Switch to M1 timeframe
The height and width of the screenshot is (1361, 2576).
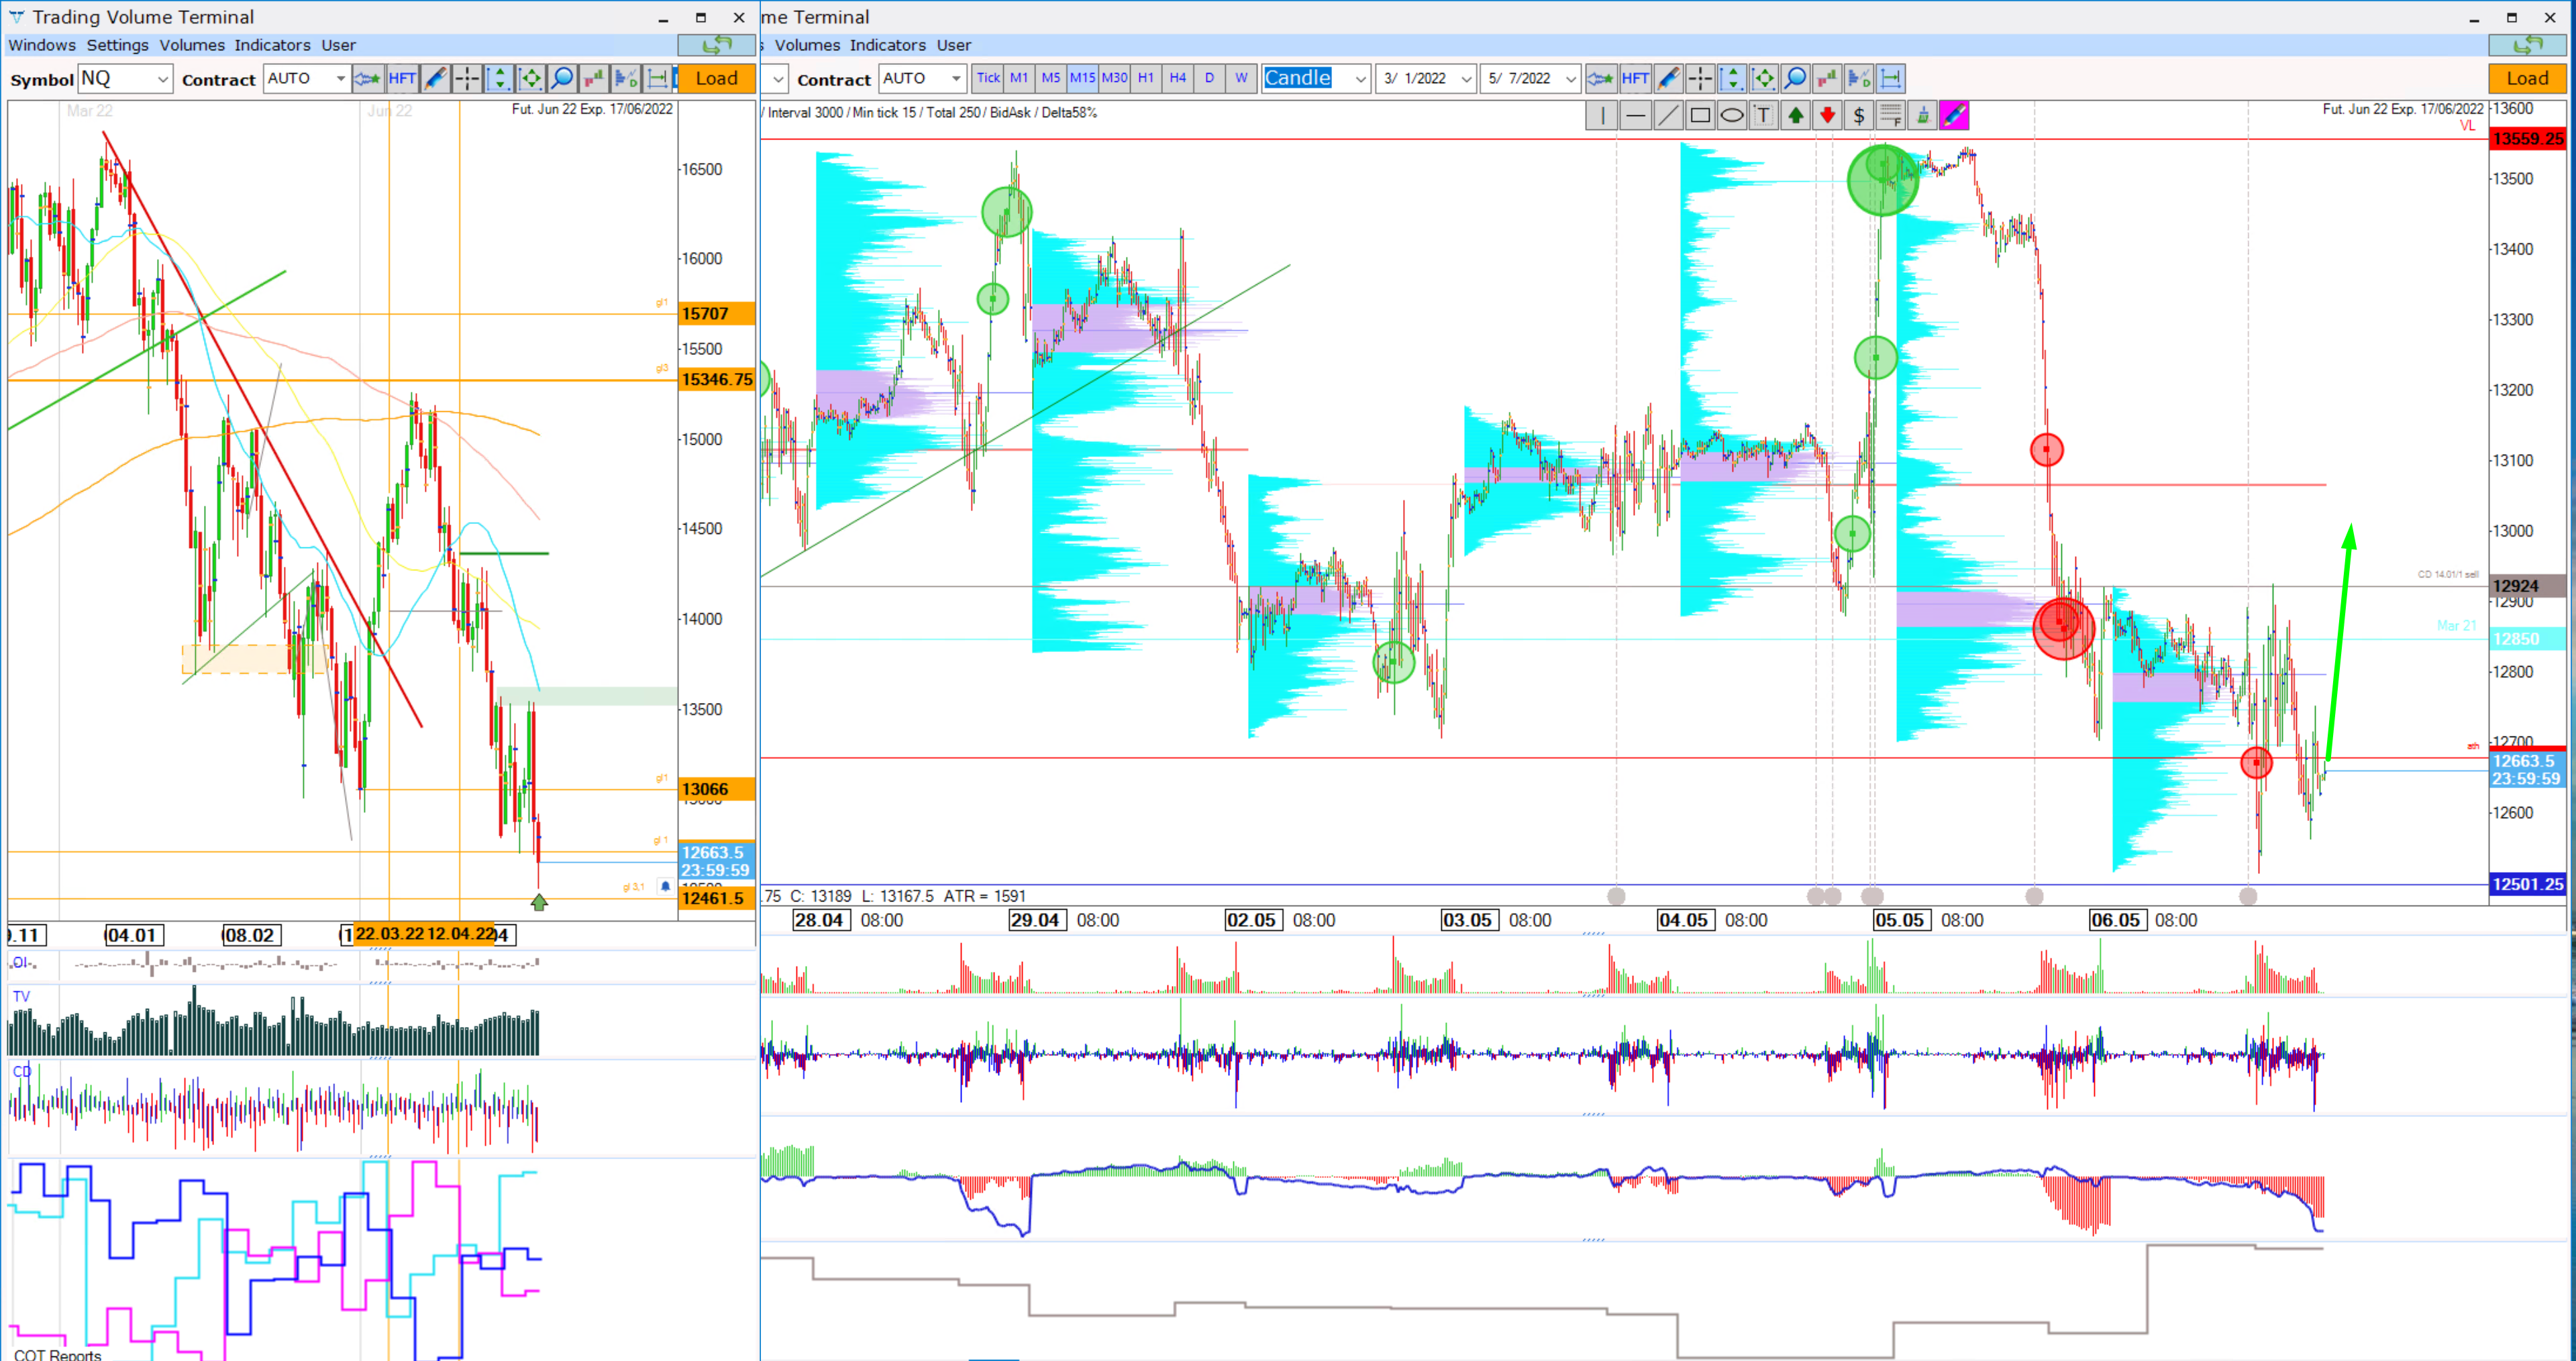(1019, 78)
